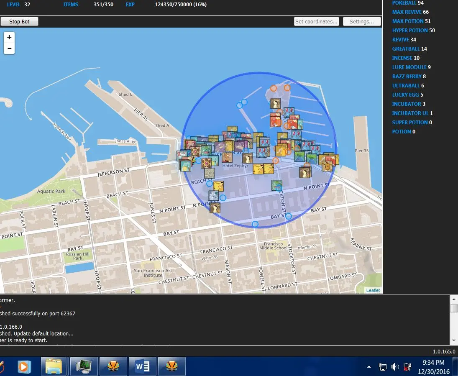Launch Windows Media Player from taskbar

point(24,367)
